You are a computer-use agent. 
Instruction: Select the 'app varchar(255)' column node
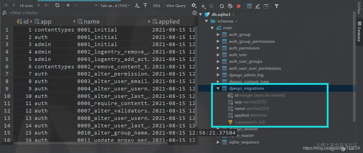(250, 102)
